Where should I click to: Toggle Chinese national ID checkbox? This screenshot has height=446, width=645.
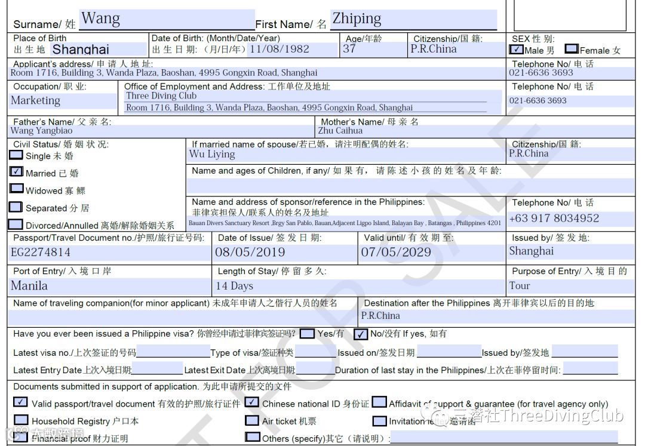[252, 402]
